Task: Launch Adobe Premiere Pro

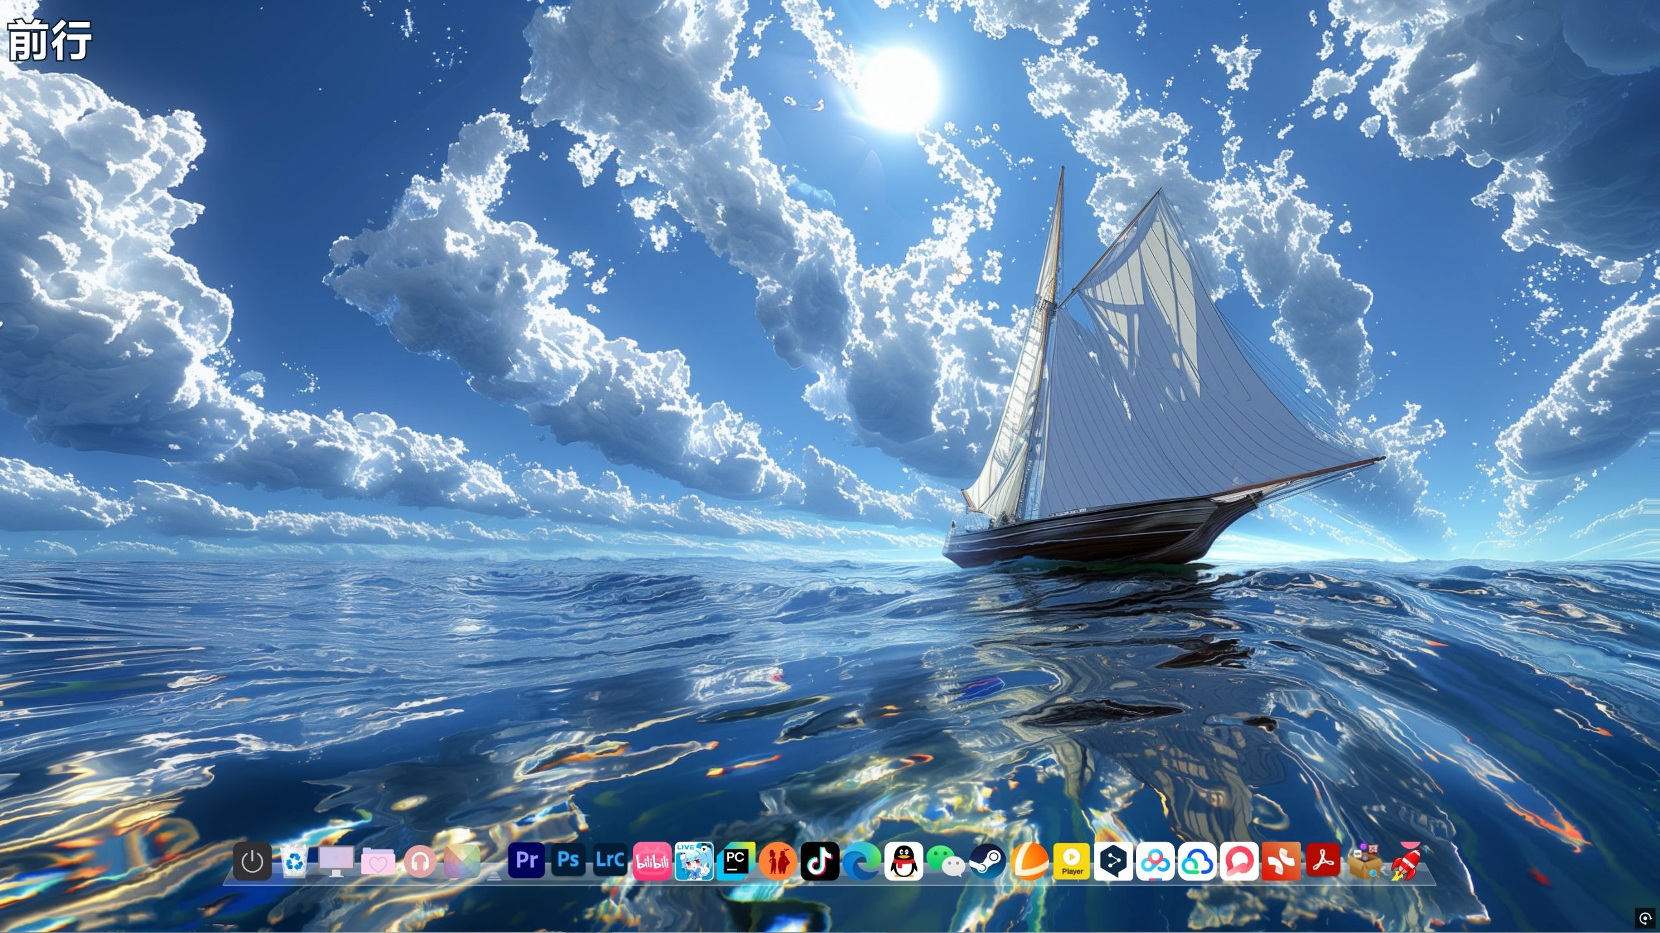Action: pos(526,860)
